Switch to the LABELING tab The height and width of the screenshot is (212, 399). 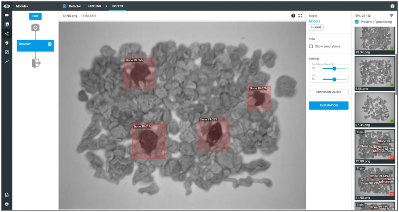[94, 6]
